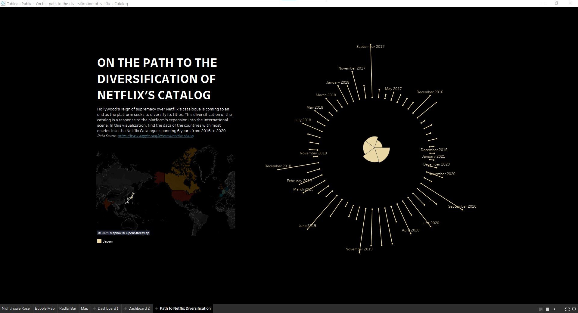Select the March 2018 label

326,95
